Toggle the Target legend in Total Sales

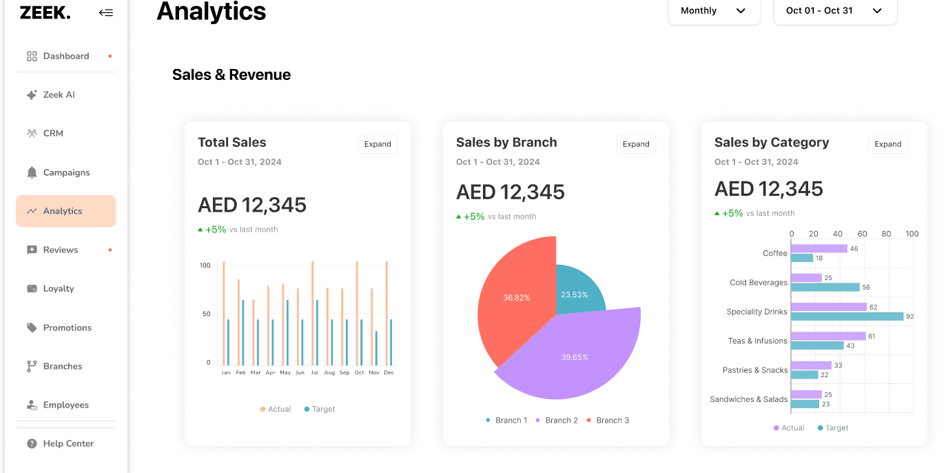[320, 410]
